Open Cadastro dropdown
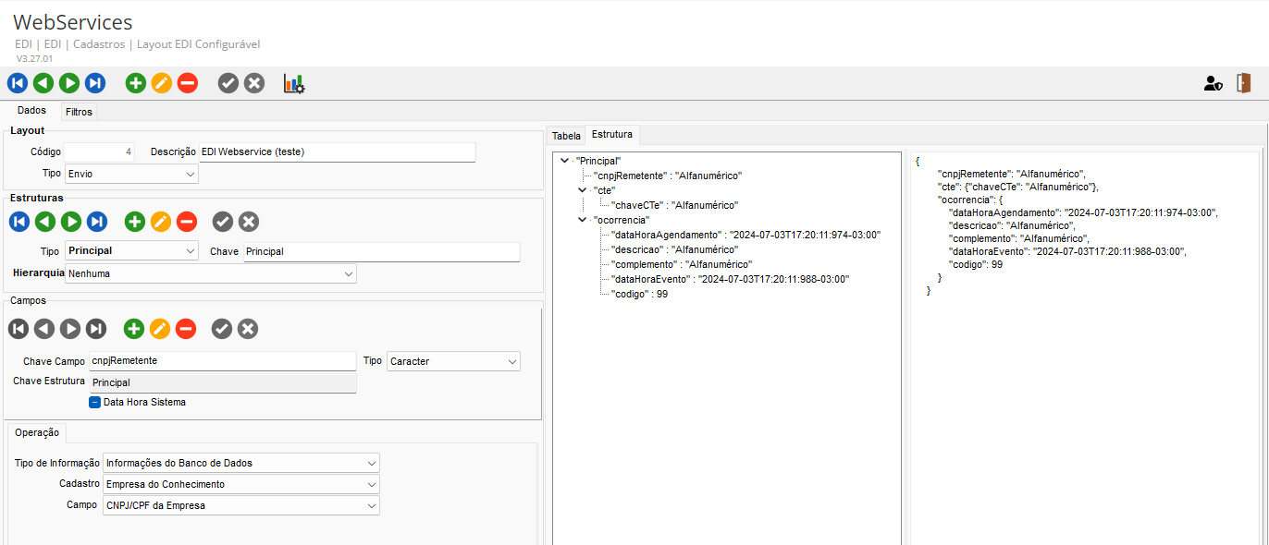This screenshot has width=1269, height=545. (241, 484)
